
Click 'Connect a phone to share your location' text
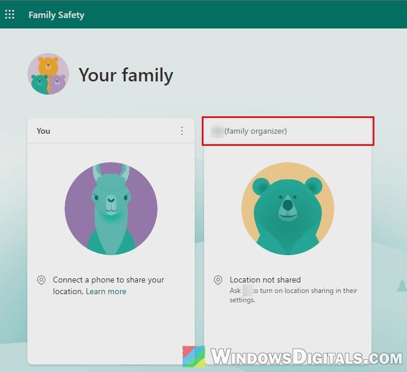point(109,285)
